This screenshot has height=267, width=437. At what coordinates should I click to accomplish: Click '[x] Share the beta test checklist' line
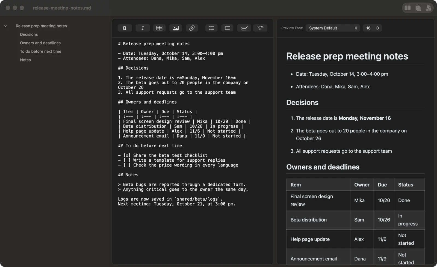[x=163, y=155]
